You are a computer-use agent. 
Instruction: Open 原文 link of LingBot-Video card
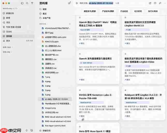pyautogui.click(x=127, y=80)
